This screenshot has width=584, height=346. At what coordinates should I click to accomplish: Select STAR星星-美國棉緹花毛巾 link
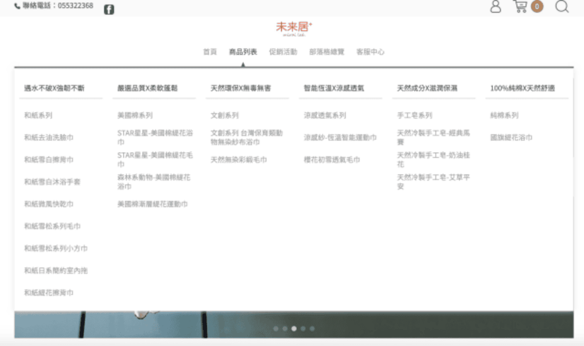click(x=155, y=160)
